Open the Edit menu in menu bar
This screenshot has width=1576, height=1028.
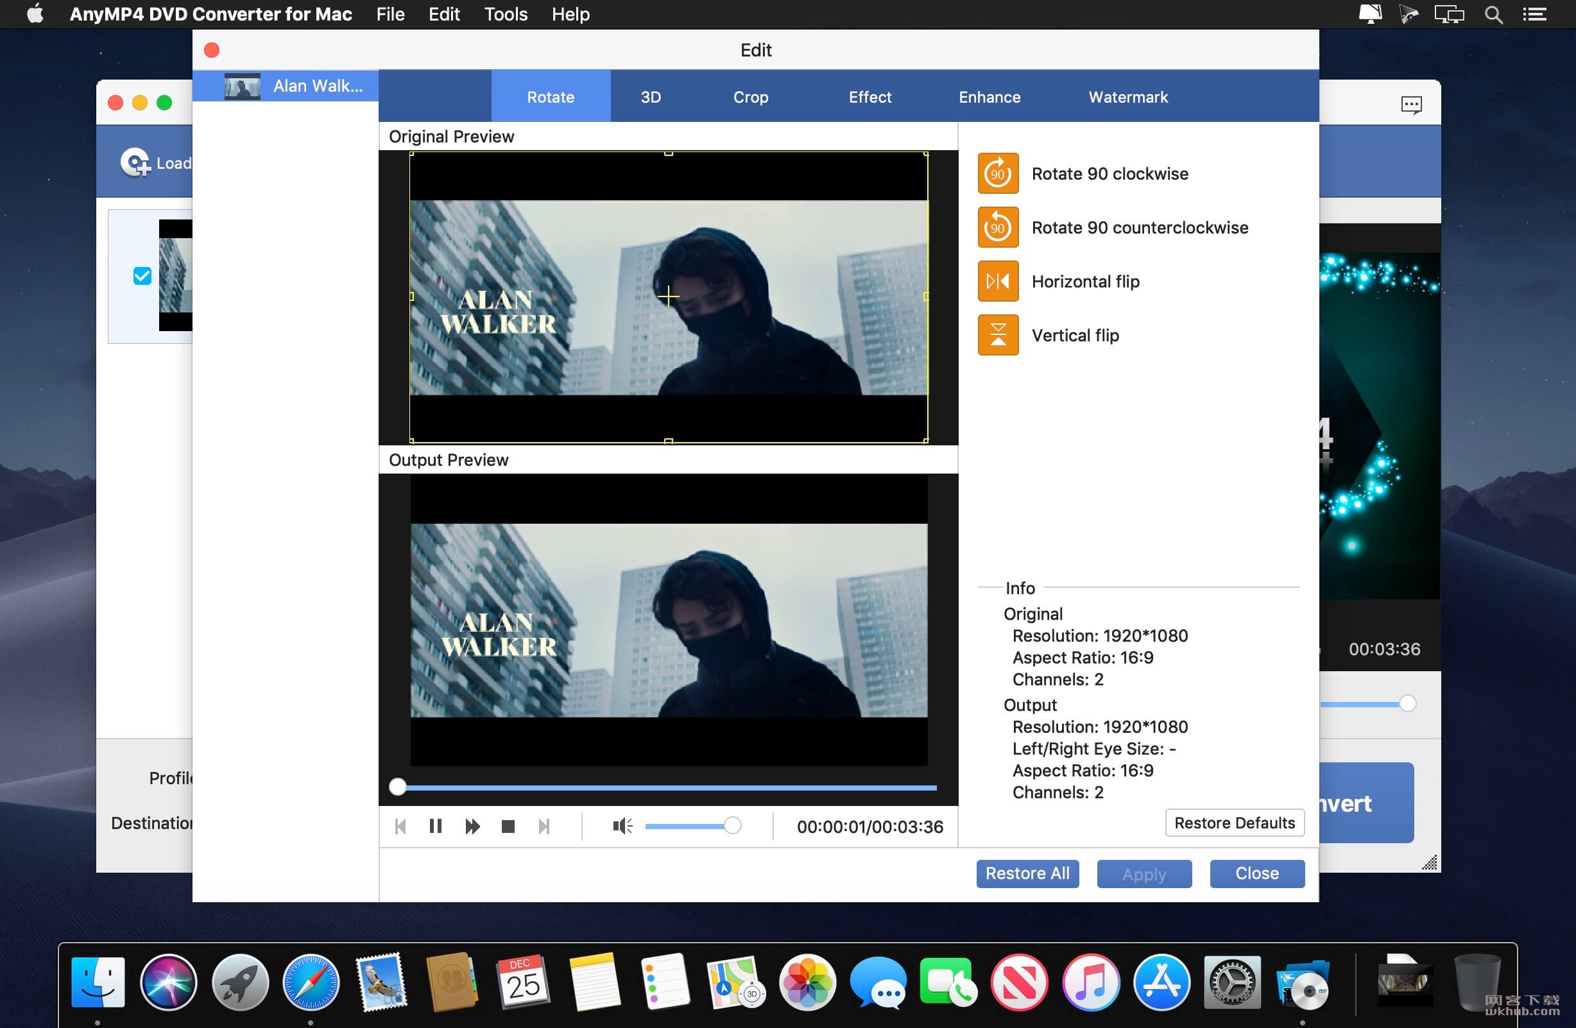(x=443, y=14)
